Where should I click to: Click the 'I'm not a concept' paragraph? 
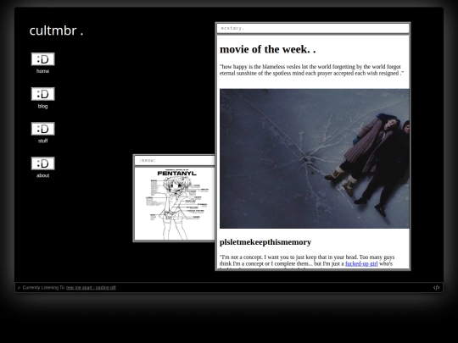tap(307, 262)
